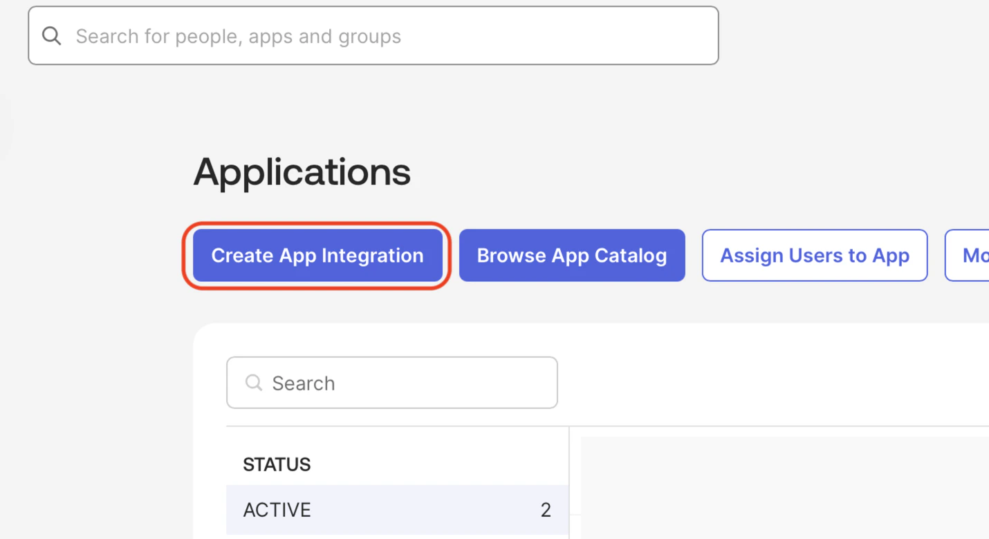Launch user assignment for an application
The image size is (989, 539).
pos(814,255)
